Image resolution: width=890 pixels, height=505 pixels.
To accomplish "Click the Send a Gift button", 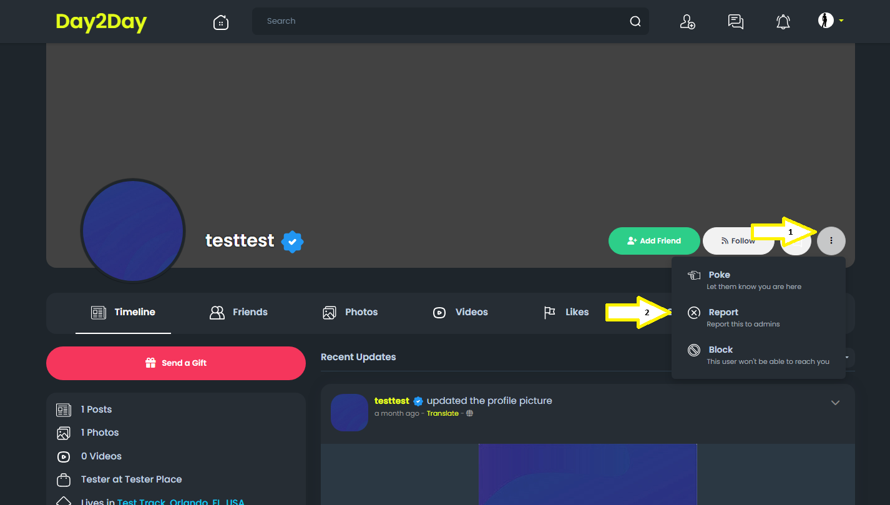I will pos(176,363).
